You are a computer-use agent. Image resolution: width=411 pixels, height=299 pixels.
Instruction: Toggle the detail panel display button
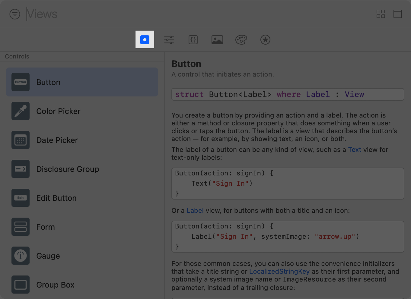(x=397, y=14)
